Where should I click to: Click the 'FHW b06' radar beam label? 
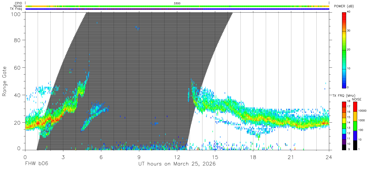pos(36,164)
